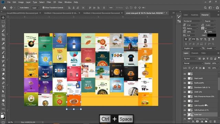This screenshot has height=124, width=220.
Task: Toggle Faux Bold in Character panel
Action: tap(186, 39)
